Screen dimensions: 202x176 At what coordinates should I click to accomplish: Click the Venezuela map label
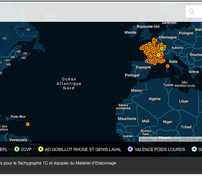coord(18,140)
